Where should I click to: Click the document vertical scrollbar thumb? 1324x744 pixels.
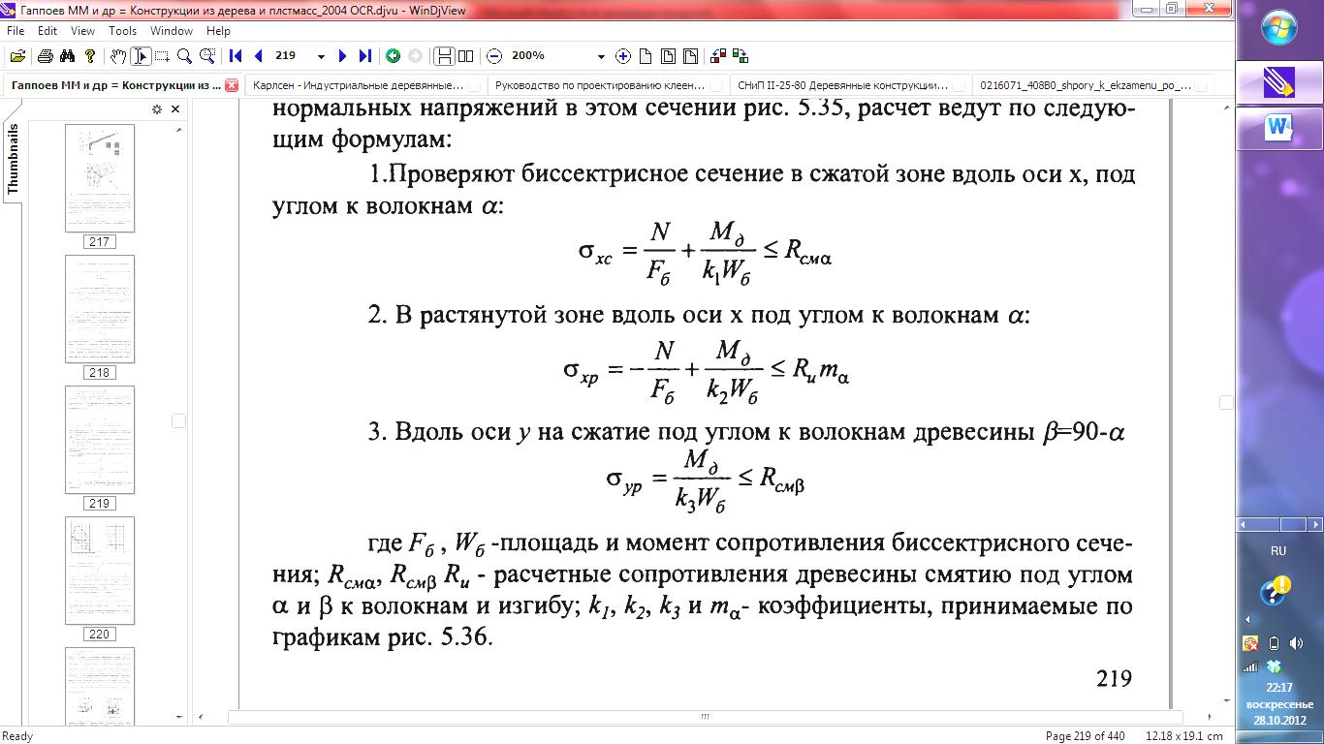click(1226, 403)
